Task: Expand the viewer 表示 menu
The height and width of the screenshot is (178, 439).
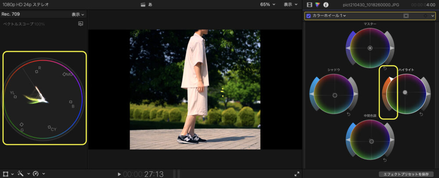Action: (289, 4)
